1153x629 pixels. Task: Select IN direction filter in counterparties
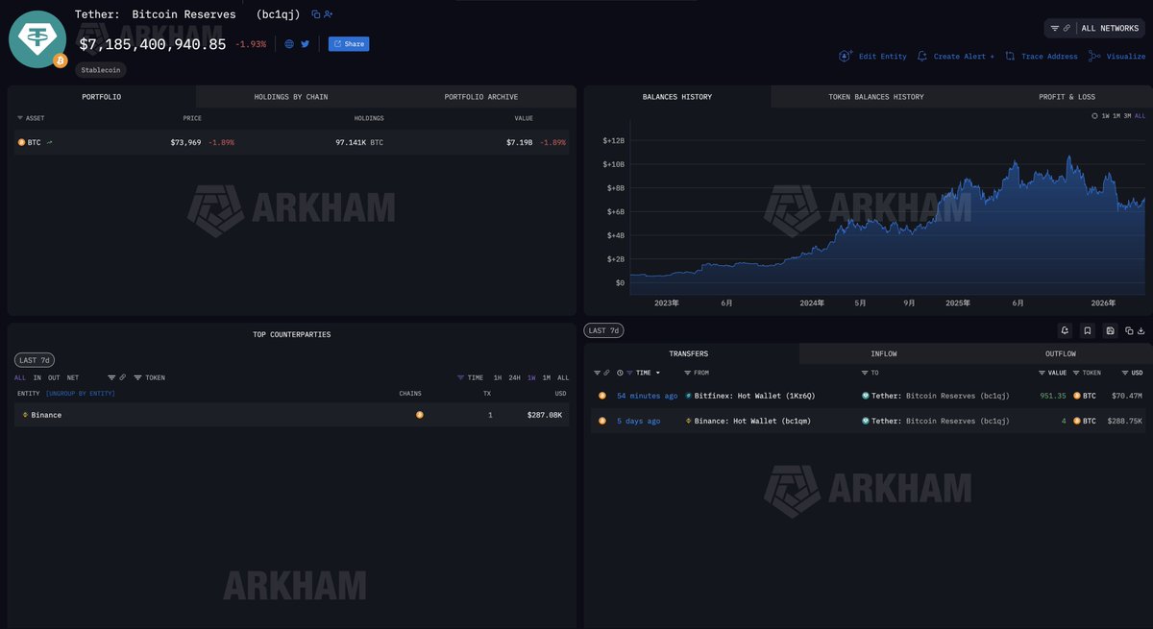(x=37, y=378)
